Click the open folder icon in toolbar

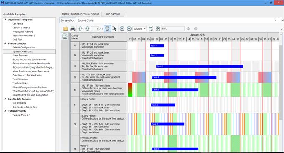pyautogui.click(x=66, y=29)
